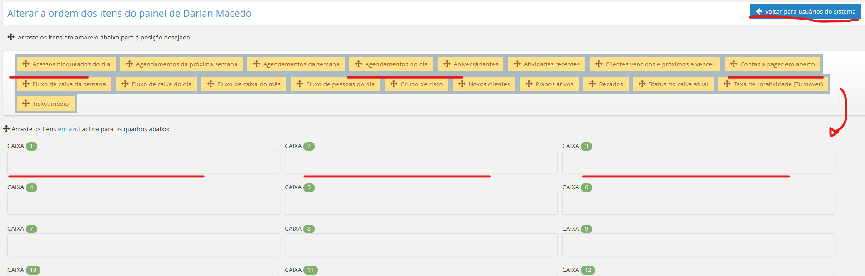Click the green CAIXA 3 number badge
The width and height of the screenshot is (865, 276).
pyautogui.click(x=586, y=146)
